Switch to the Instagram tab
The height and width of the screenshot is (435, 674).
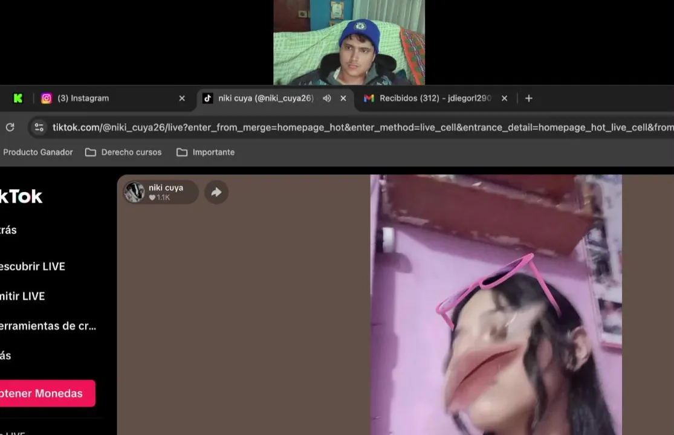(x=113, y=98)
